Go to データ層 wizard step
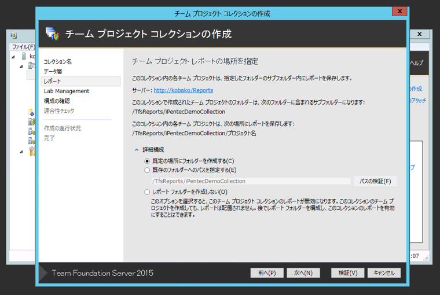Image resolution: width=440 pixels, height=295 pixels. pyautogui.click(x=53, y=72)
